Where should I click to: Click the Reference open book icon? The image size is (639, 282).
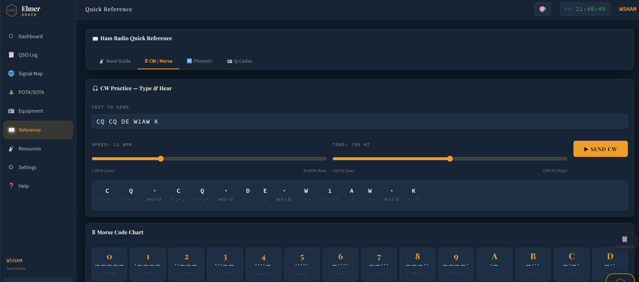pyautogui.click(x=12, y=130)
